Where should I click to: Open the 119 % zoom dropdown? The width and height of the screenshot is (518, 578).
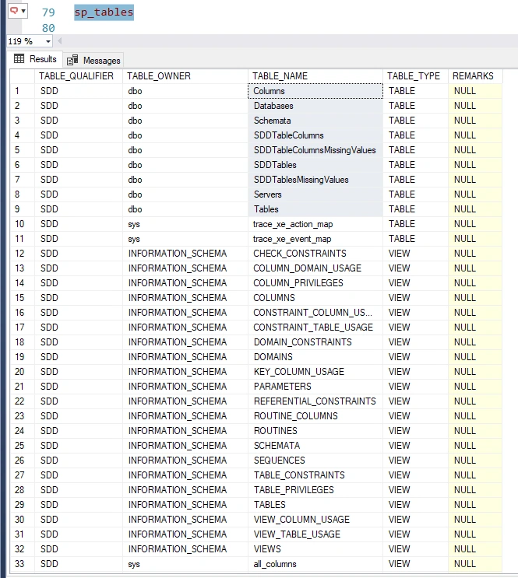[48, 41]
